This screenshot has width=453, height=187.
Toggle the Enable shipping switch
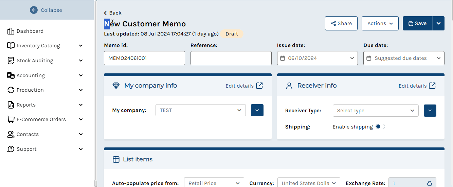(380, 127)
